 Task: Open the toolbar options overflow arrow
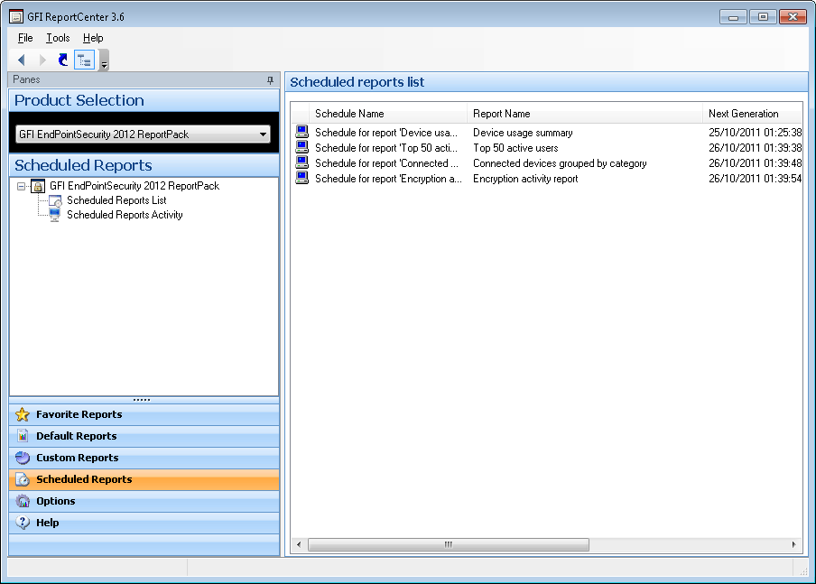[105, 61]
